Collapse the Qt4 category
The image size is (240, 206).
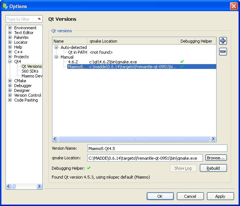tap(10, 62)
